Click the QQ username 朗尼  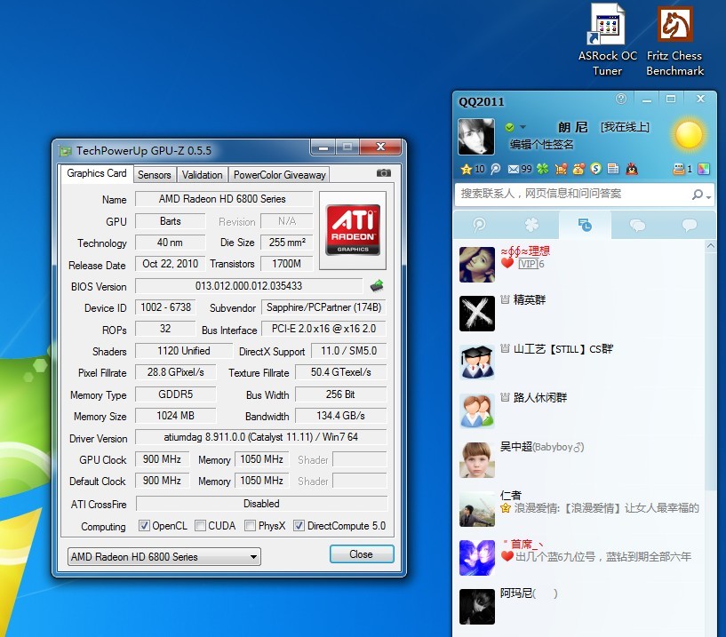(x=573, y=127)
